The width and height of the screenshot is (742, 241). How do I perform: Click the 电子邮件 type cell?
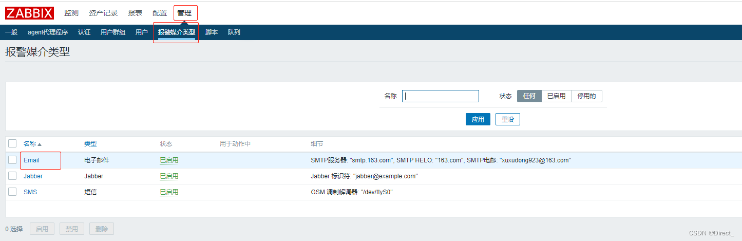(97, 160)
